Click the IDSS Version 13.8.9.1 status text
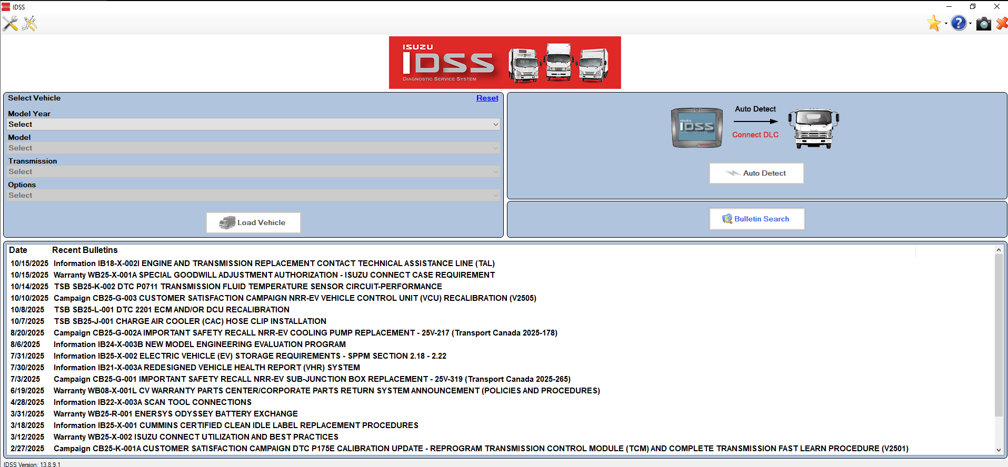 point(32,464)
